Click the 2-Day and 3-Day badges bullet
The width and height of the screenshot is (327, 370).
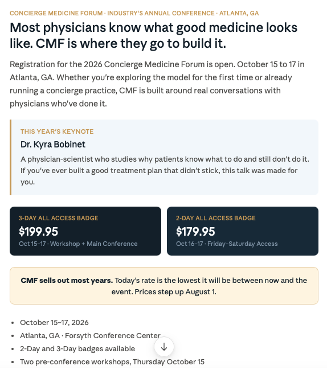[x=77, y=348]
